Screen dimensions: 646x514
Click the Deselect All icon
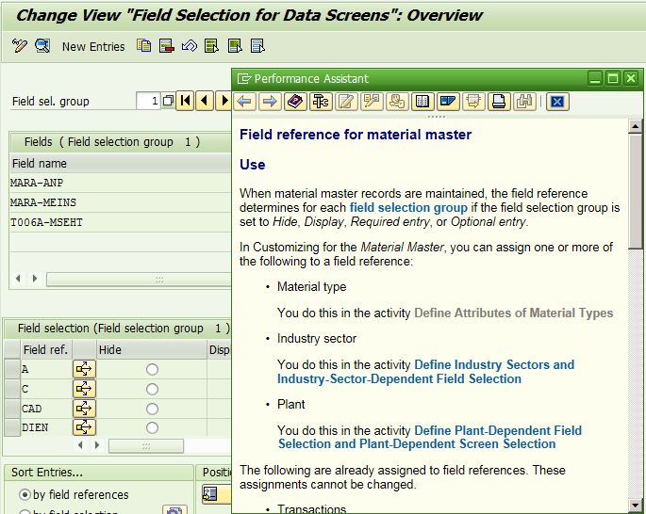coord(257,45)
